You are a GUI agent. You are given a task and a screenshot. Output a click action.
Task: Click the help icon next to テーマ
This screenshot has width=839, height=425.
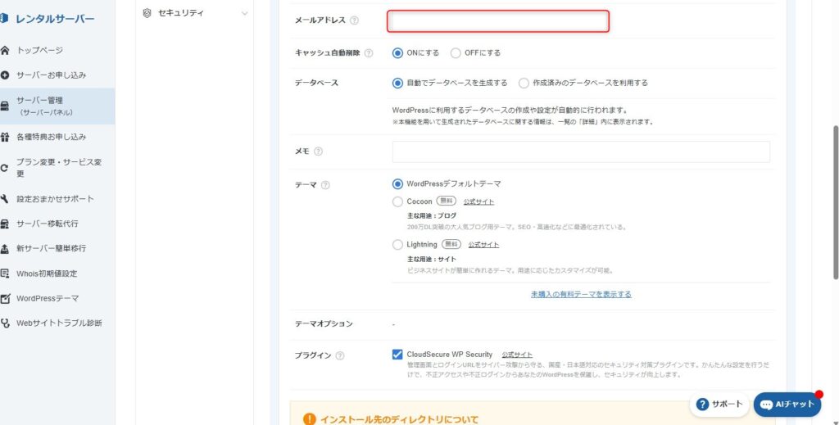pyautogui.click(x=325, y=185)
